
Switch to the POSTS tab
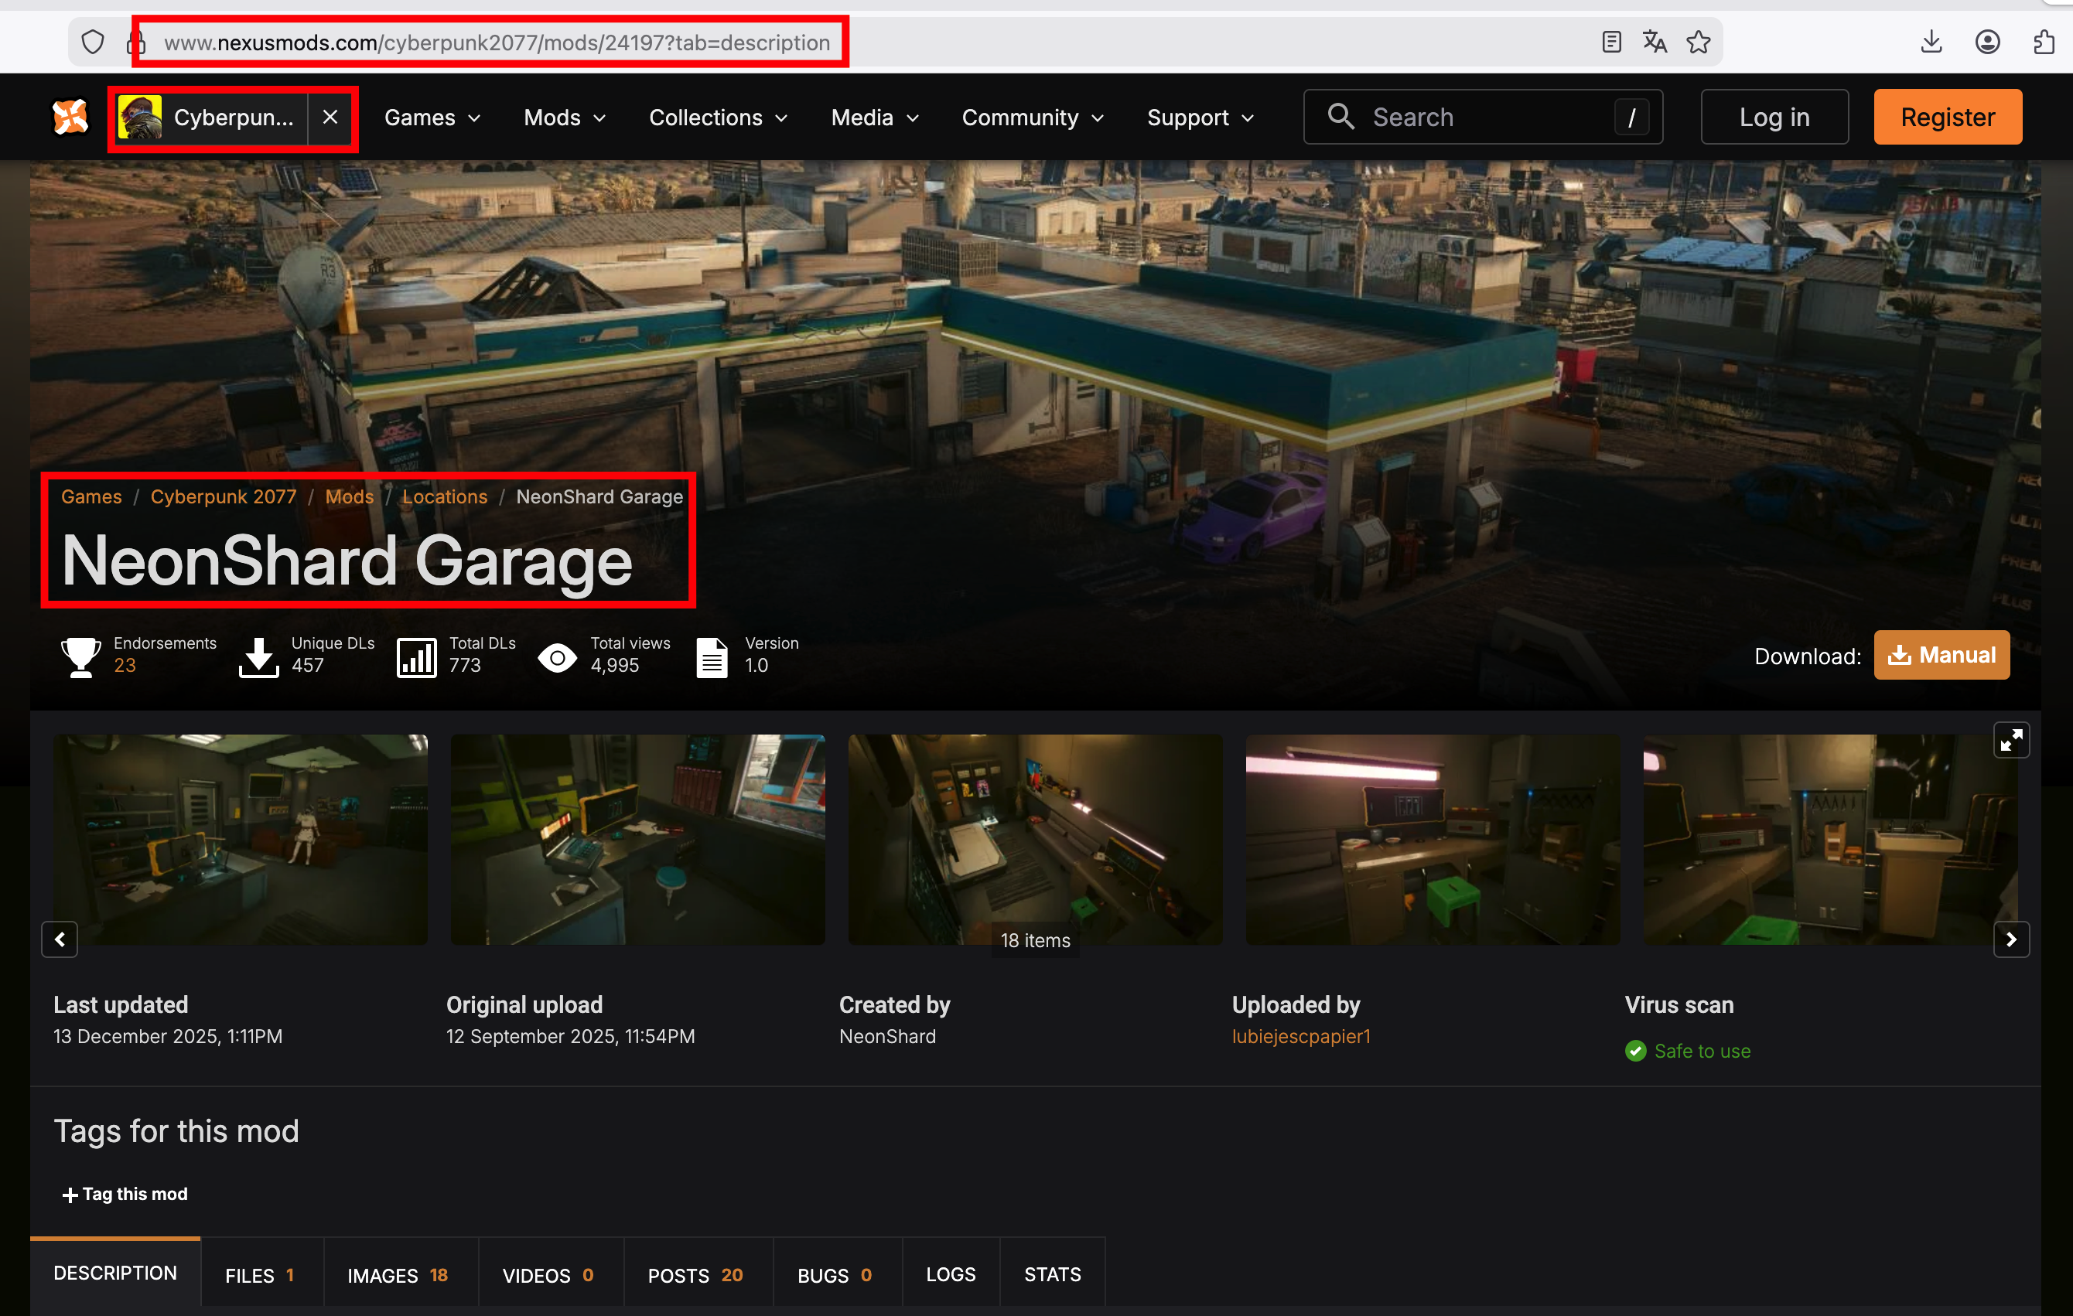(695, 1275)
